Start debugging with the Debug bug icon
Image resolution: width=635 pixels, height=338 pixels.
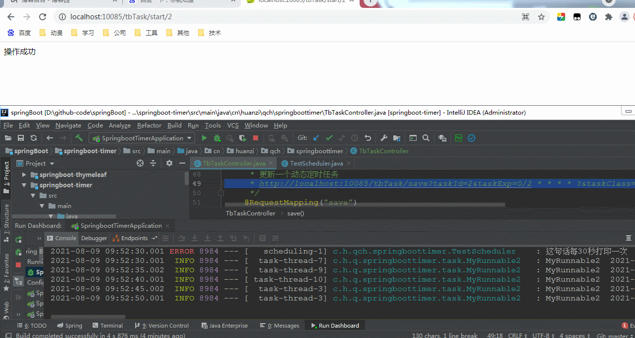click(x=217, y=138)
